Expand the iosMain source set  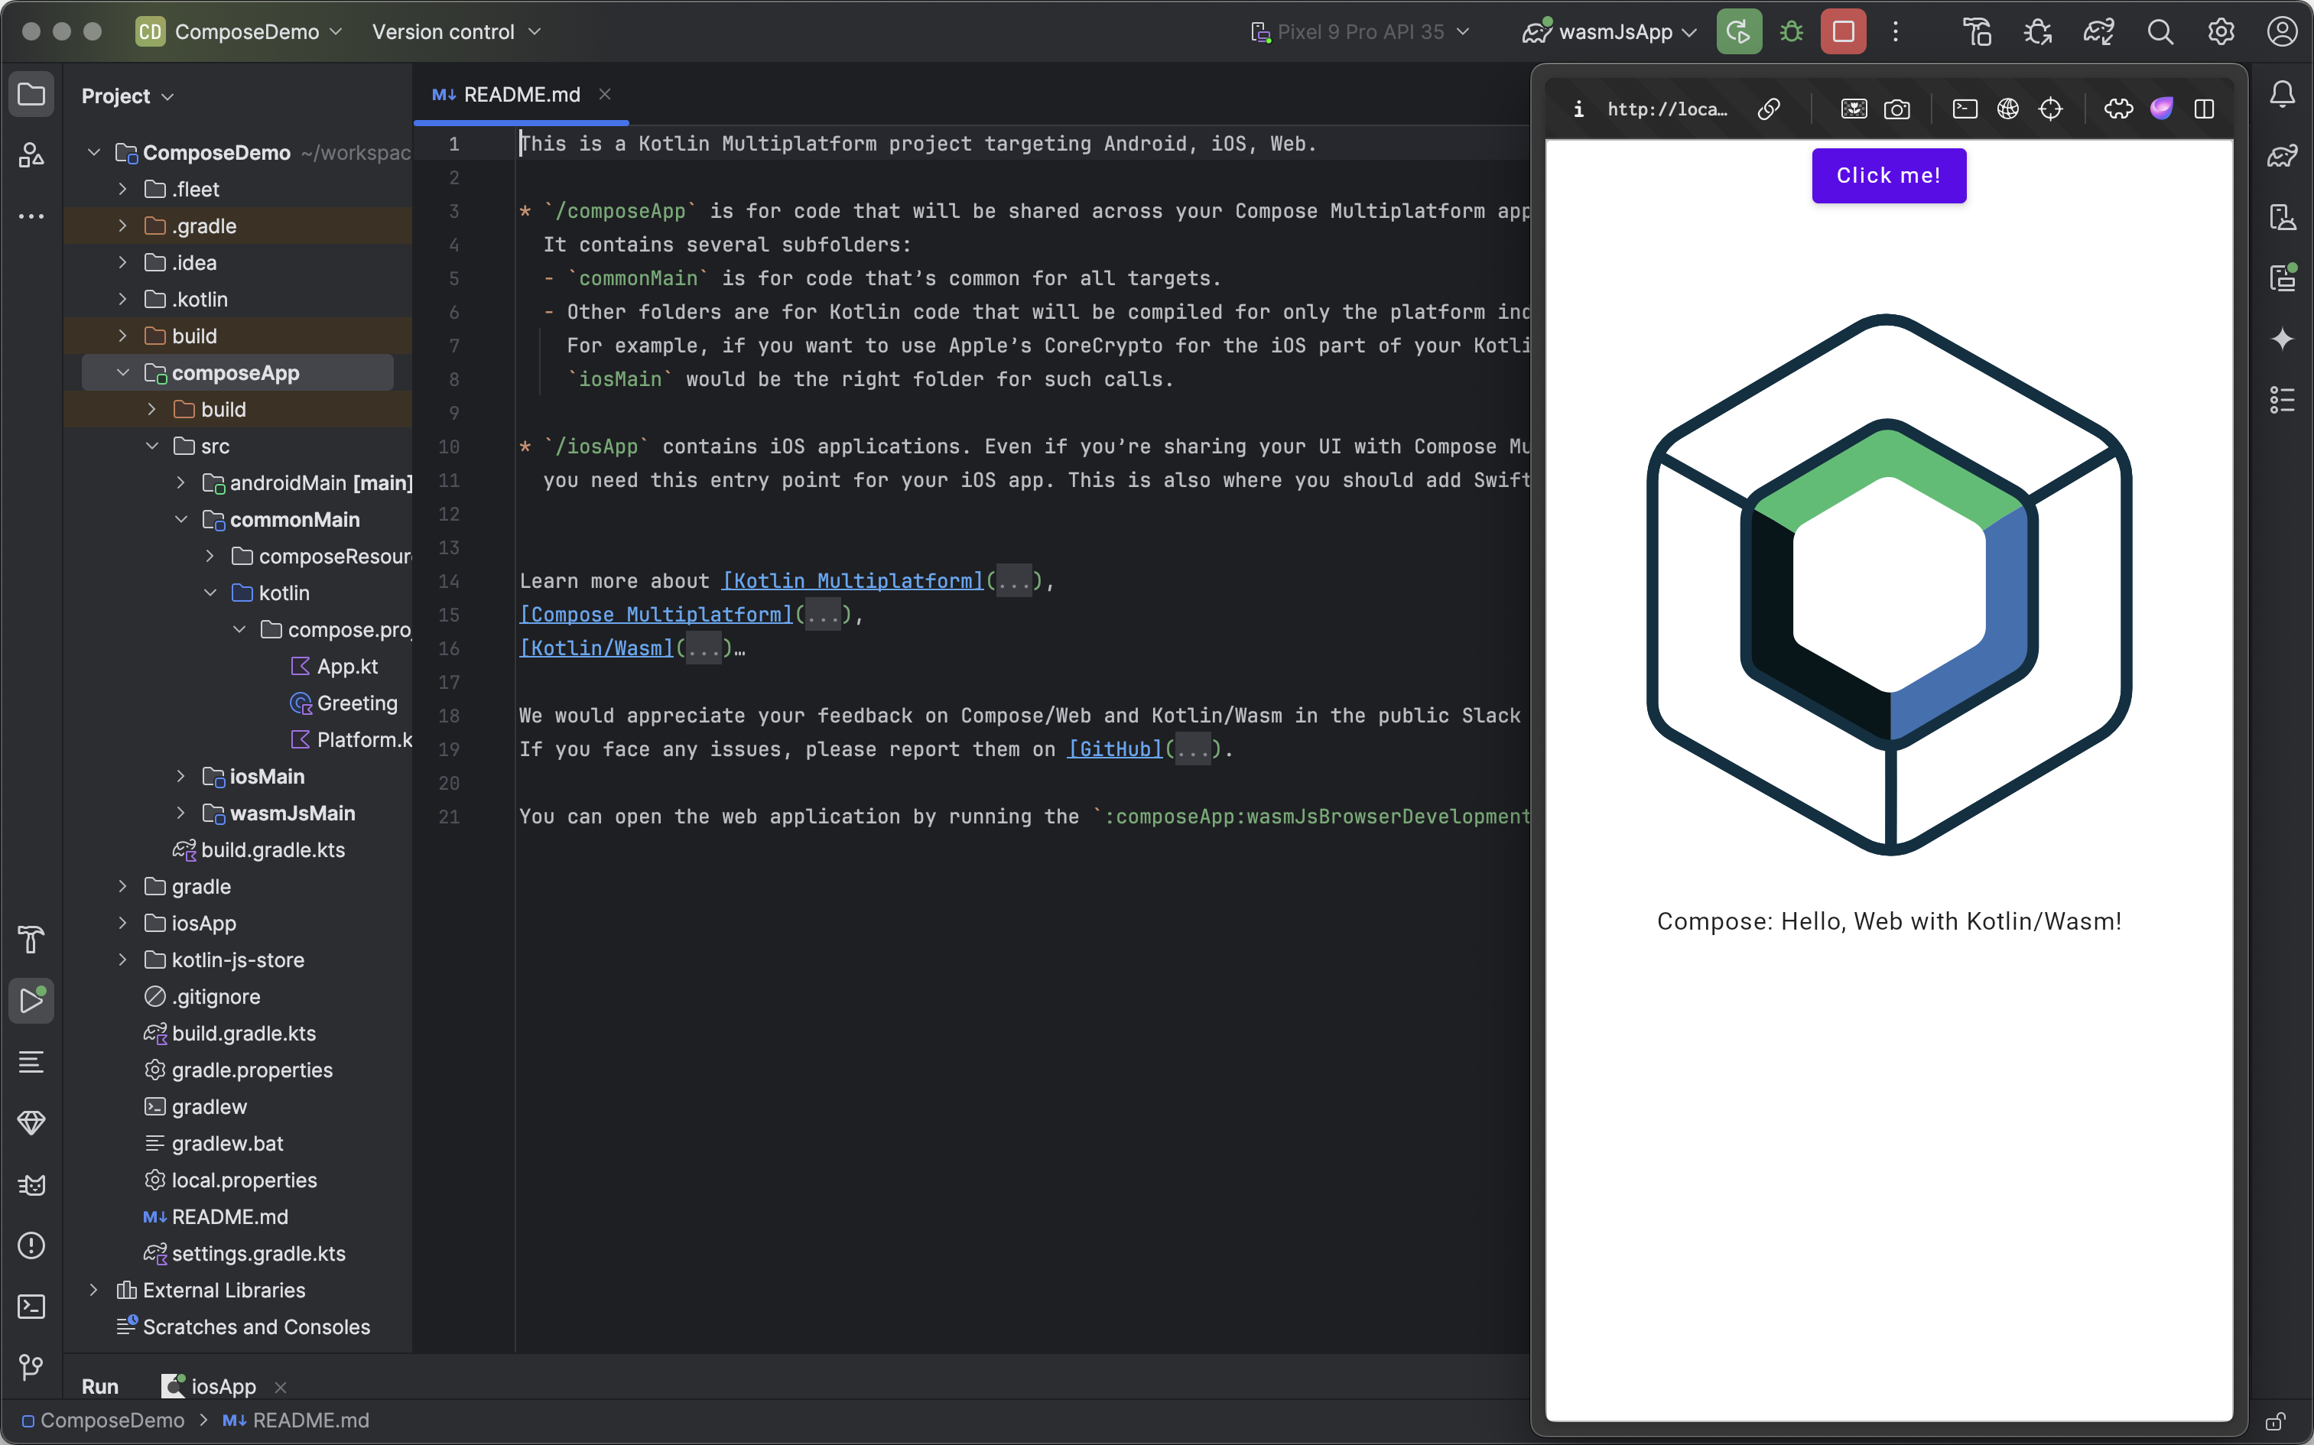[180, 777]
